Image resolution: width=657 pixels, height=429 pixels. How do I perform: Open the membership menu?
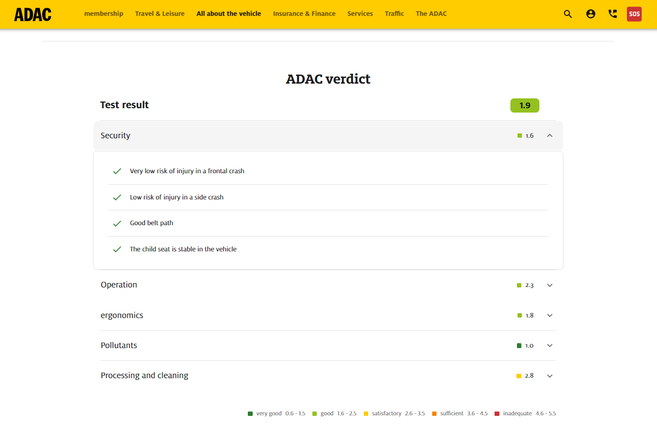(103, 14)
